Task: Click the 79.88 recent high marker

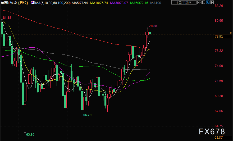Action: click(153, 26)
